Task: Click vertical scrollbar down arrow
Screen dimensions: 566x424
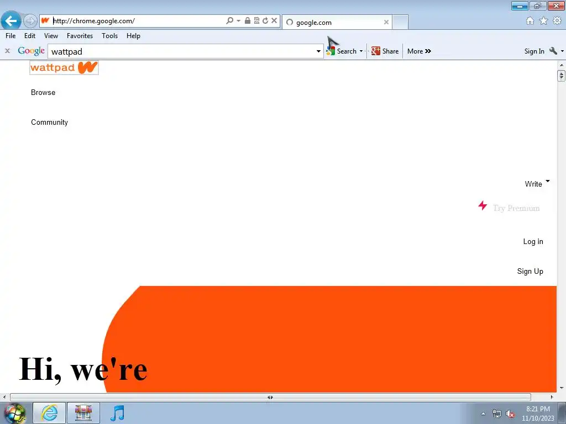Action: pyautogui.click(x=562, y=388)
